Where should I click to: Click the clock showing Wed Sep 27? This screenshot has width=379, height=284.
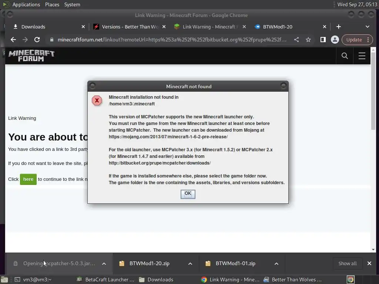click(x=357, y=4)
